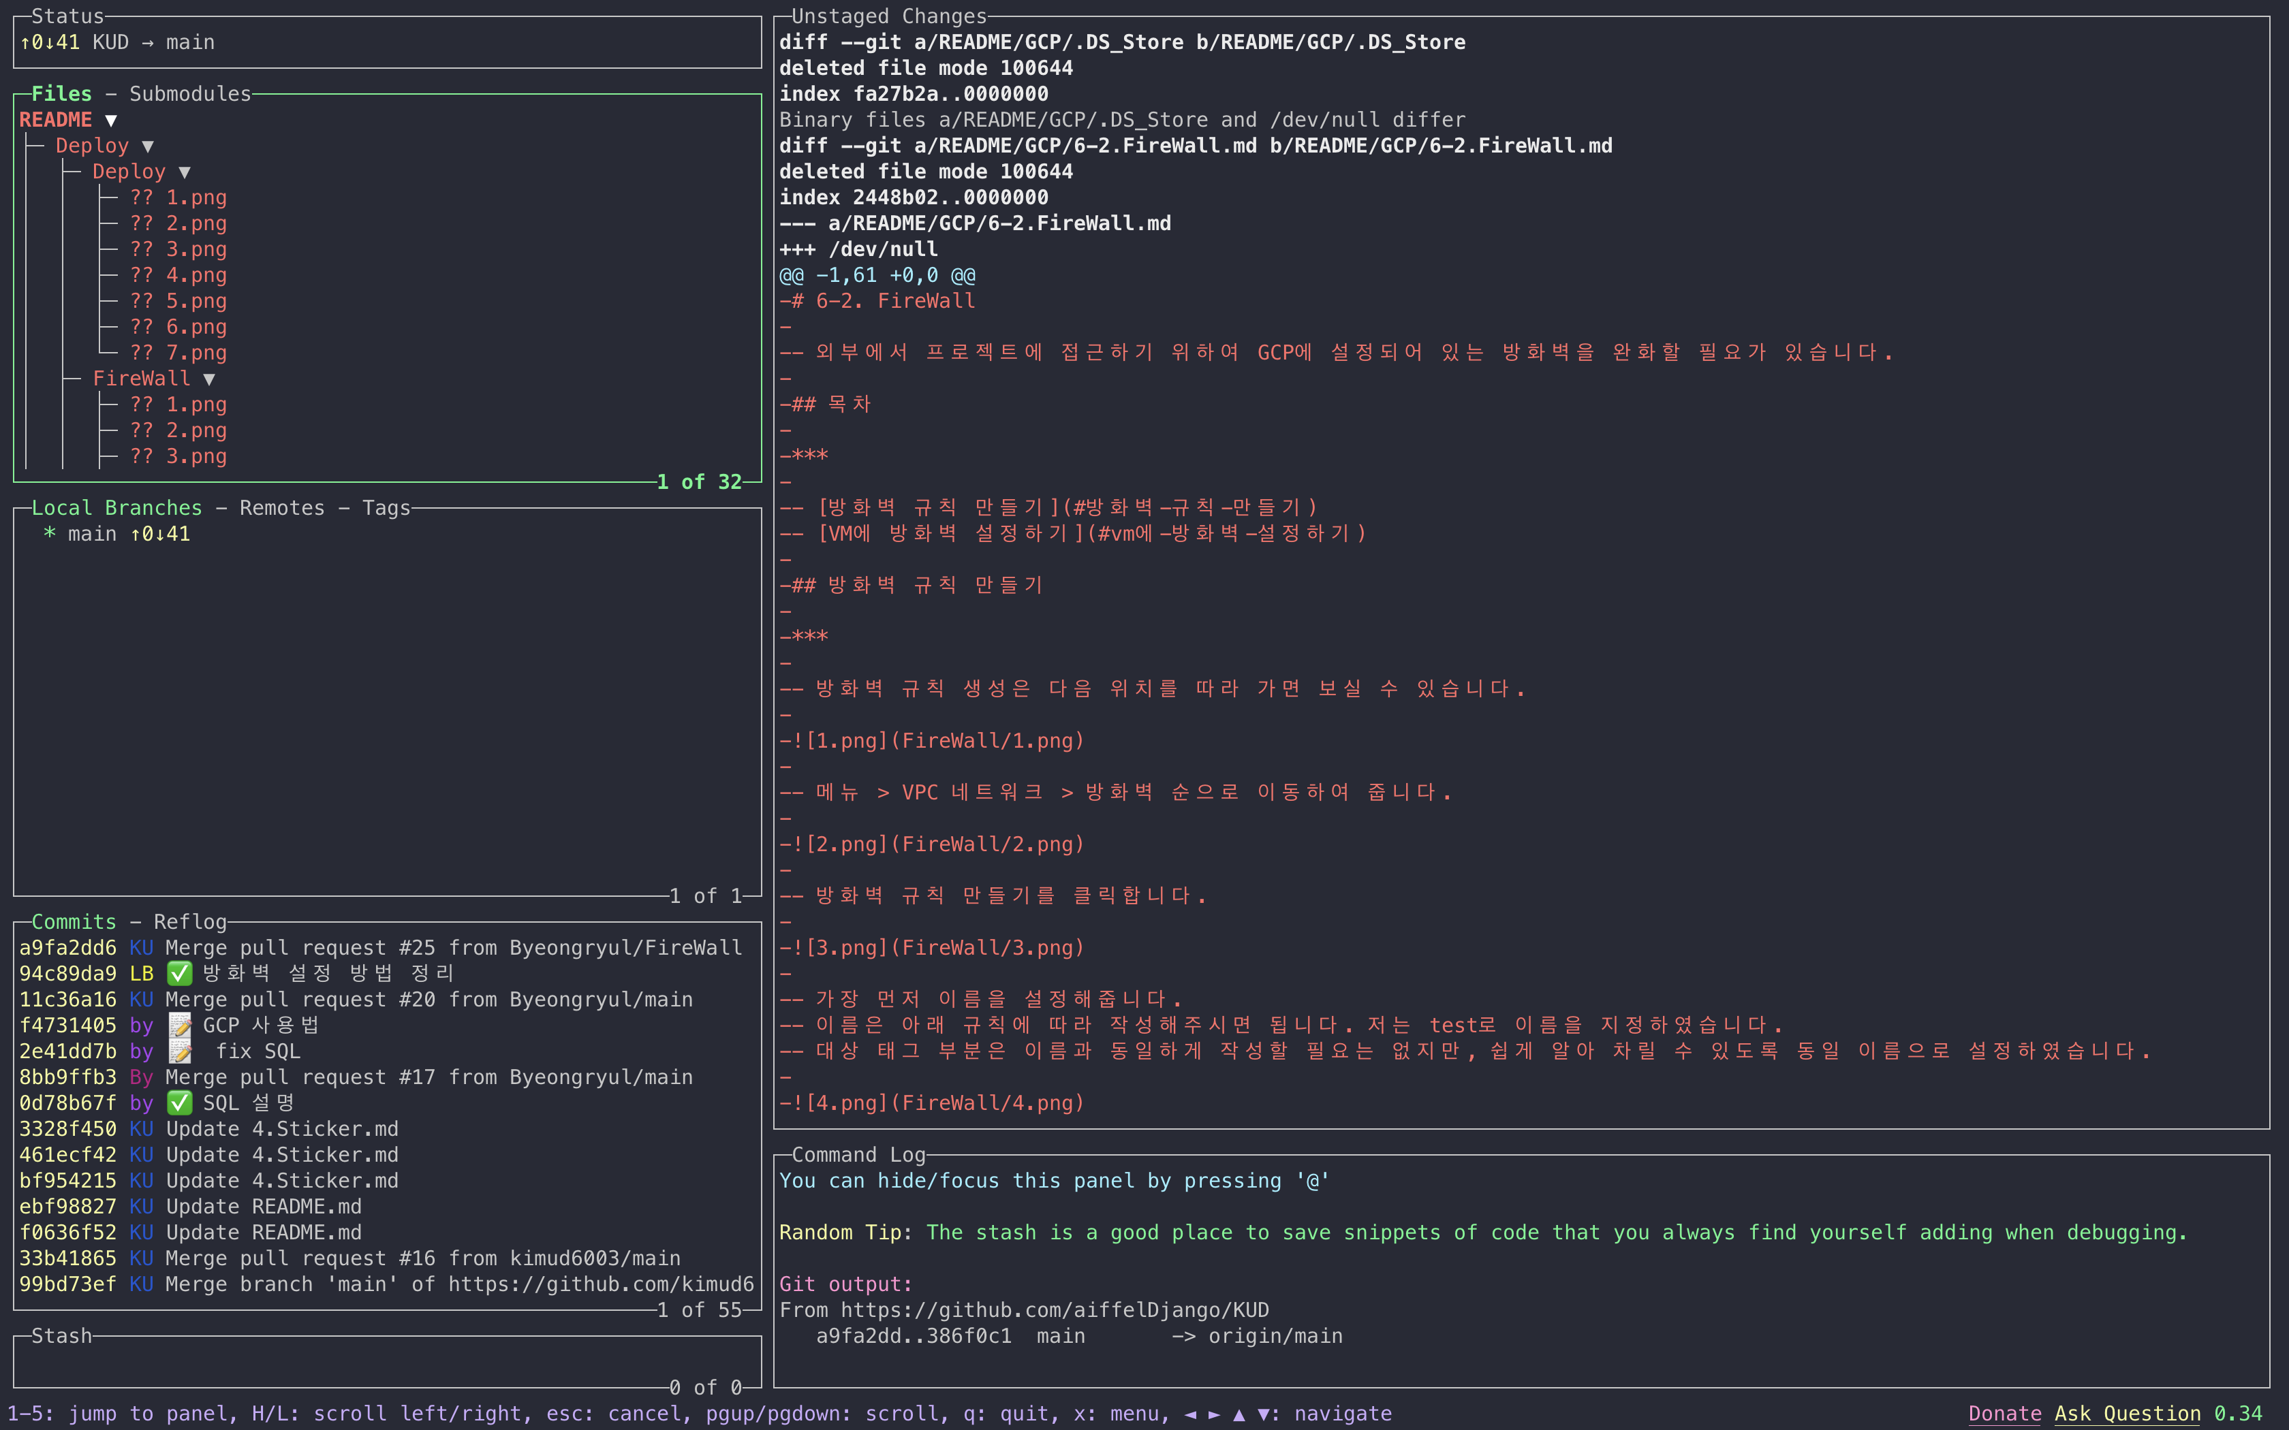The image size is (2289, 1430).
Task: Select the main branch in Local Branches
Action: pyautogui.click(x=93, y=533)
